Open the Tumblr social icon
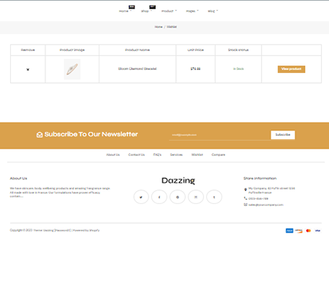The height and width of the screenshot is (301, 329). 214,197
